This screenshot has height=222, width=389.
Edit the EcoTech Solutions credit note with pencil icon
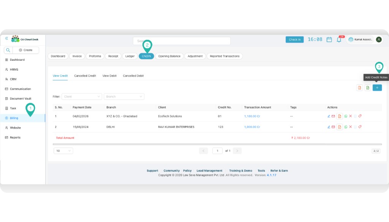pyautogui.click(x=329, y=116)
